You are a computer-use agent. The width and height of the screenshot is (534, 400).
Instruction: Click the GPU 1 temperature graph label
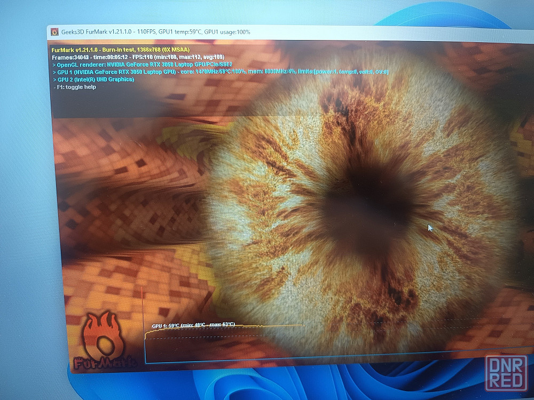(193, 325)
